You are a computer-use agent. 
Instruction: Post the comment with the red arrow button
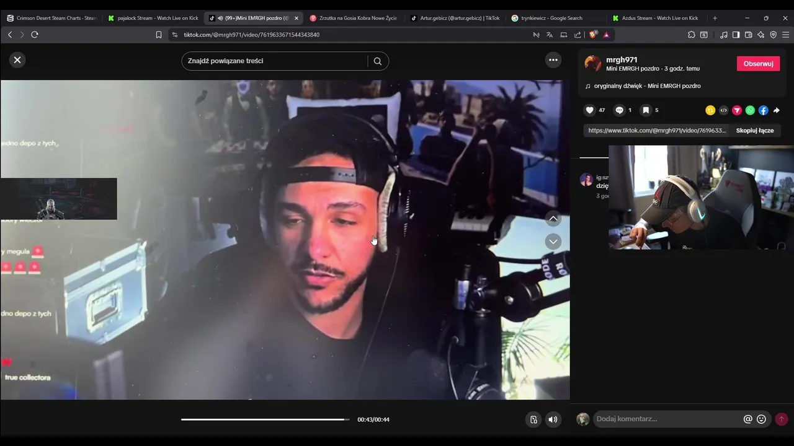(x=782, y=419)
